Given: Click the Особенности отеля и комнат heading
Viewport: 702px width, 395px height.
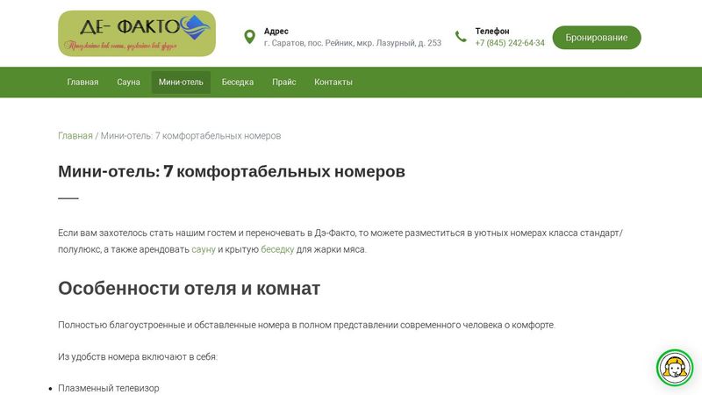Looking at the screenshot, I should click(189, 288).
